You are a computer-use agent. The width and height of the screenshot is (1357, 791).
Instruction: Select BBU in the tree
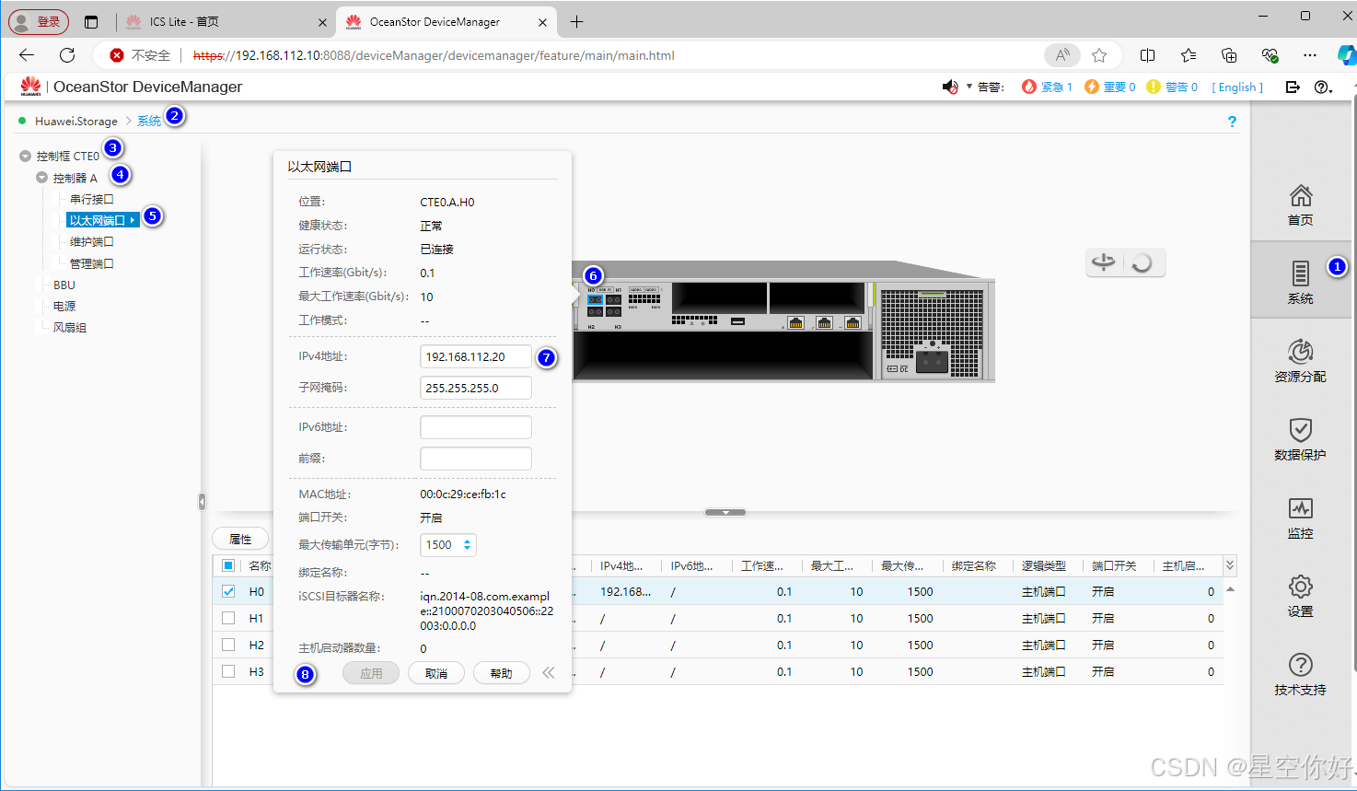click(64, 285)
